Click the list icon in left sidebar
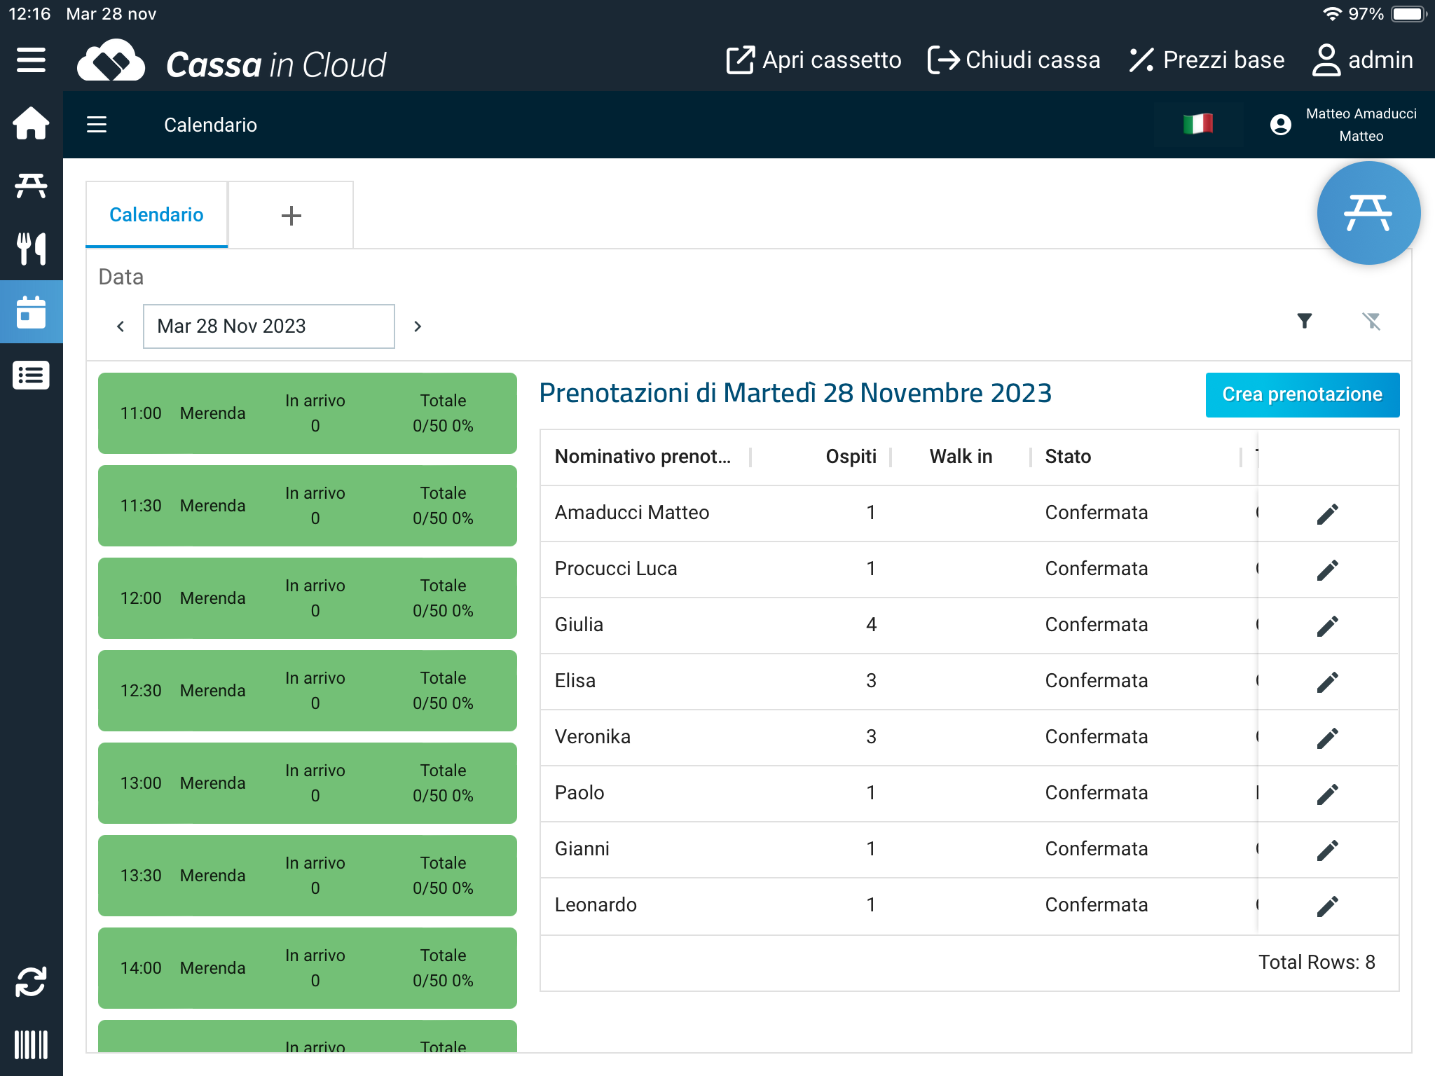 tap(31, 375)
